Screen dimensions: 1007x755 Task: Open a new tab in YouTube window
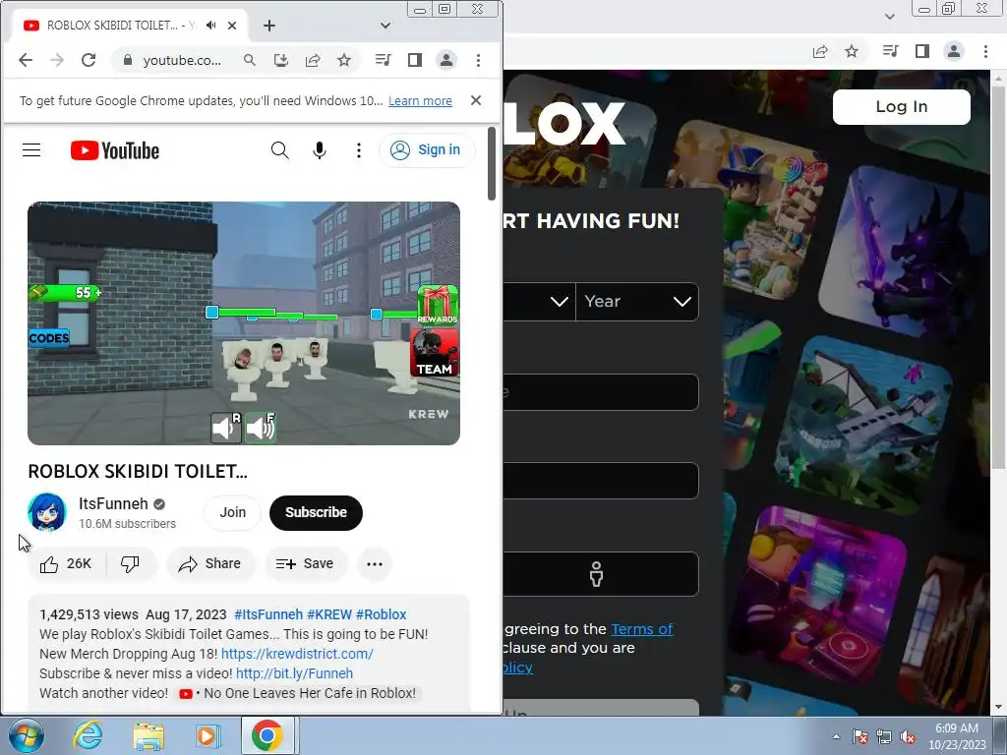pyautogui.click(x=269, y=26)
